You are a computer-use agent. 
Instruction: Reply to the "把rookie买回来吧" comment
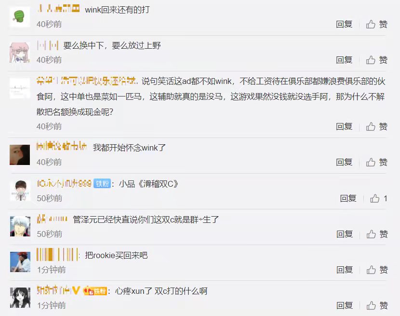pyautogui.click(x=345, y=270)
